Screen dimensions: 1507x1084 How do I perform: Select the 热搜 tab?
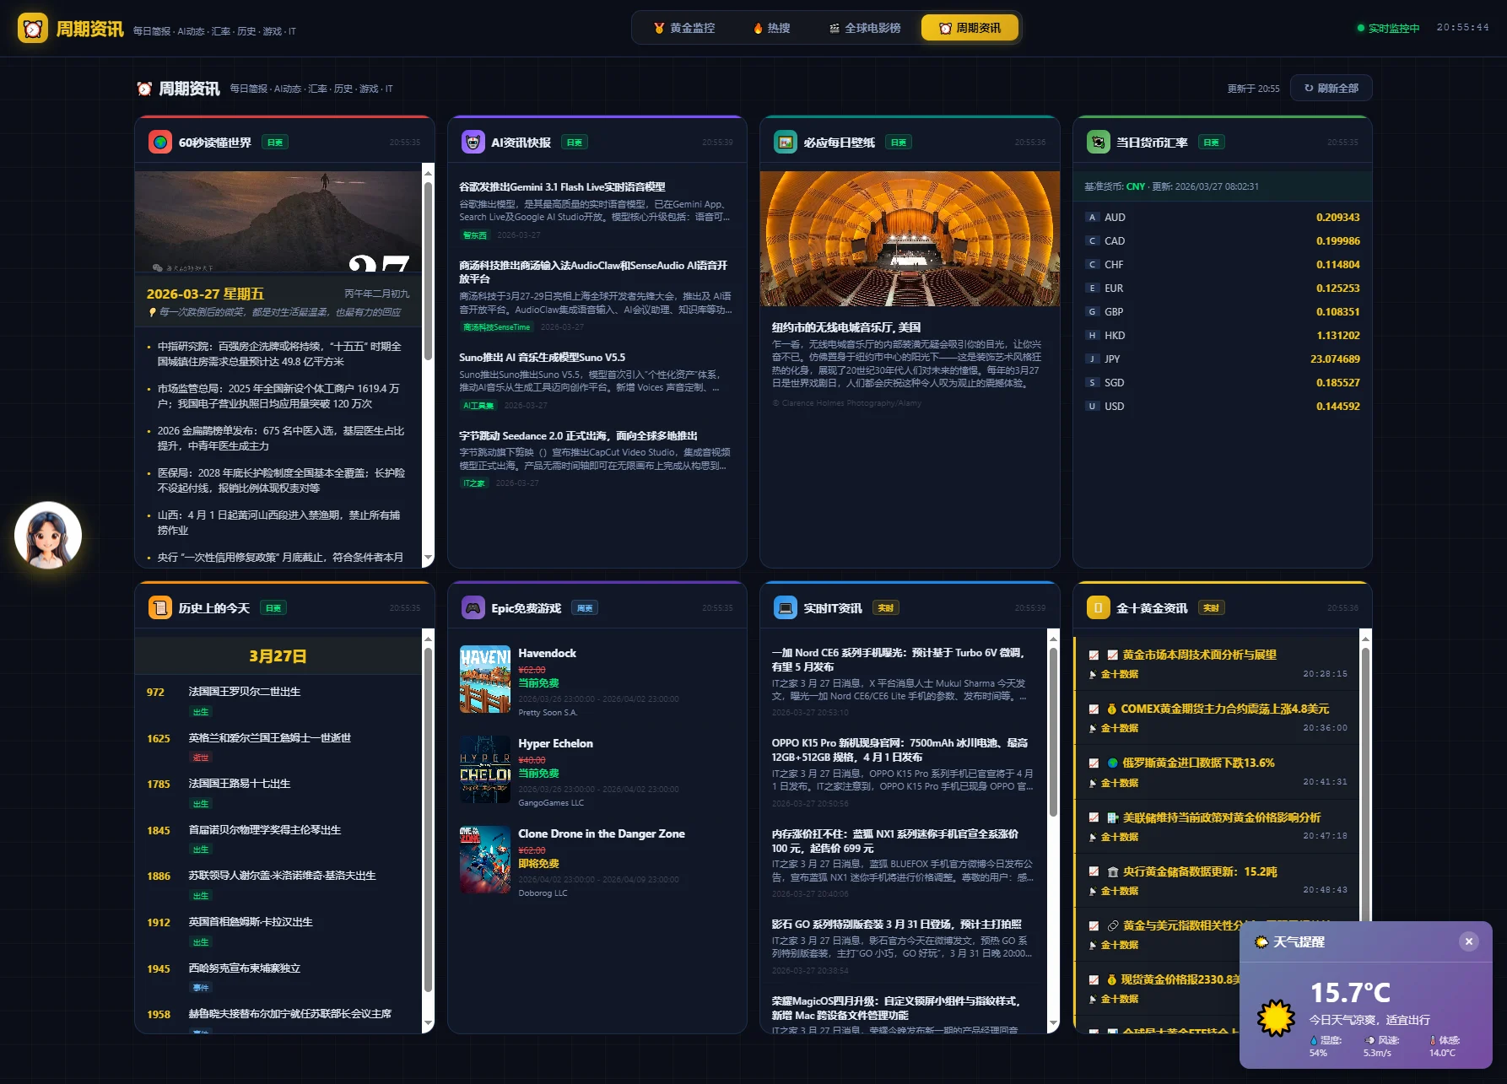(771, 28)
